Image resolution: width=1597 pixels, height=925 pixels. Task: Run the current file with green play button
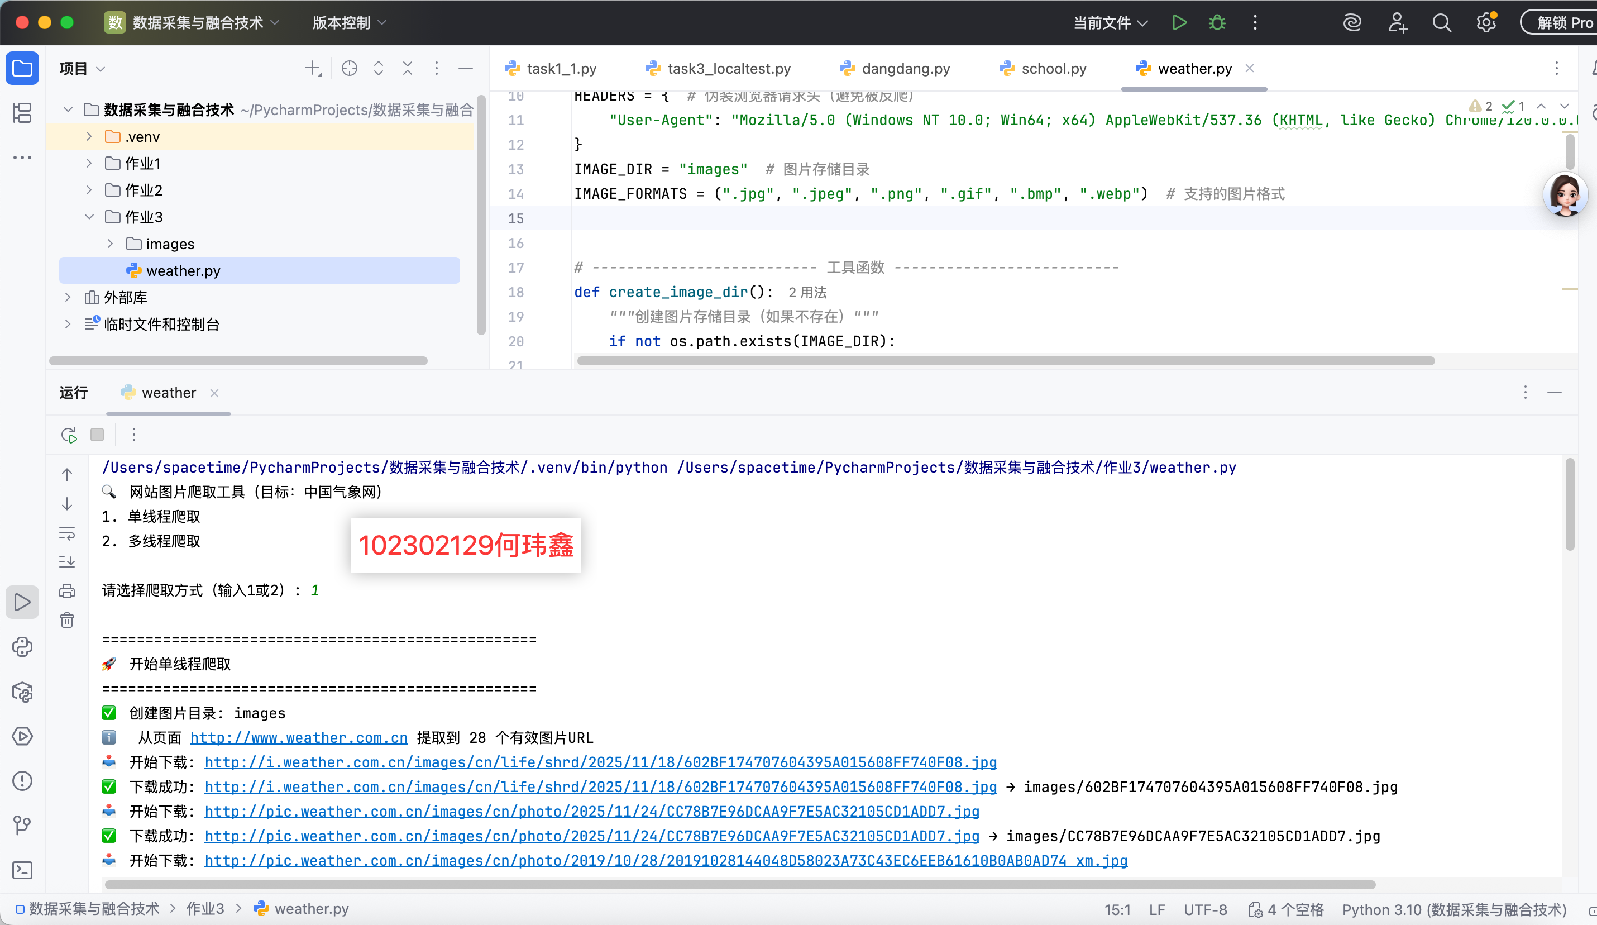(x=1178, y=23)
